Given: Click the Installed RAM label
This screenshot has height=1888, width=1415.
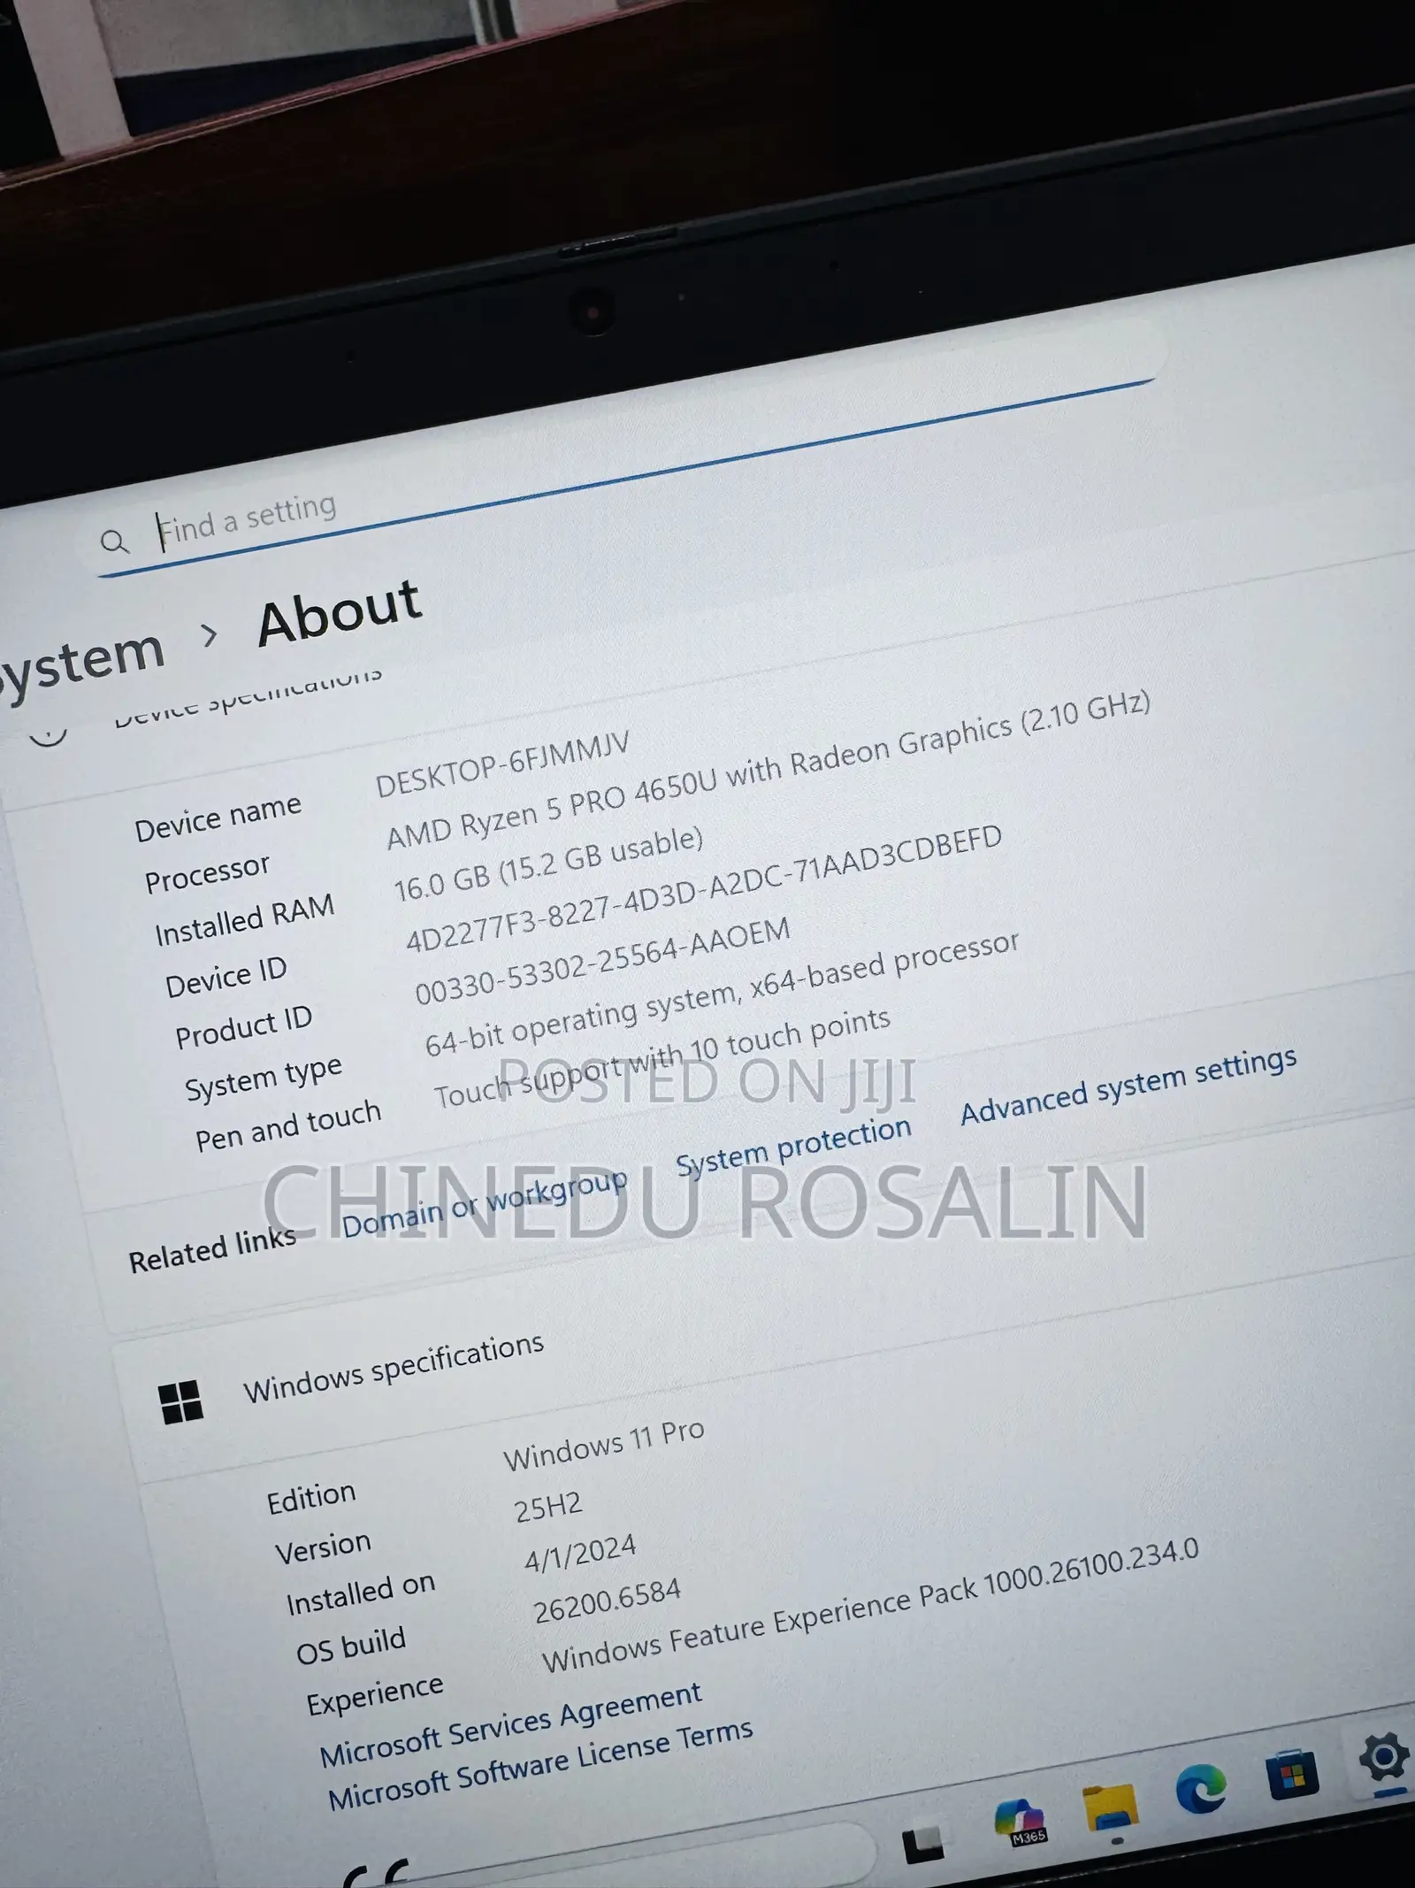Looking at the screenshot, I should coord(244,920).
